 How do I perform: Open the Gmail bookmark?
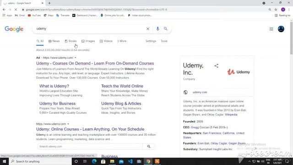coord(20,15)
